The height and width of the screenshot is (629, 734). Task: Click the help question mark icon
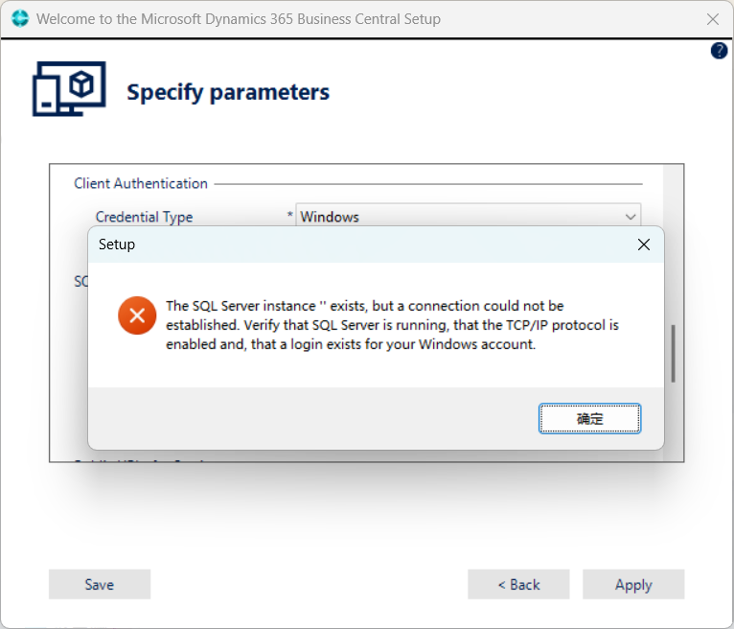click(x=719, y=51)
